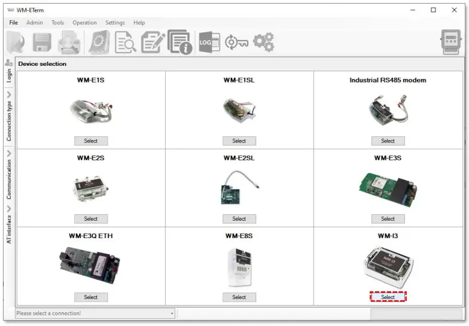Click the floppy disk save icon
The image size is (469, 326).
tap(42, 42)
